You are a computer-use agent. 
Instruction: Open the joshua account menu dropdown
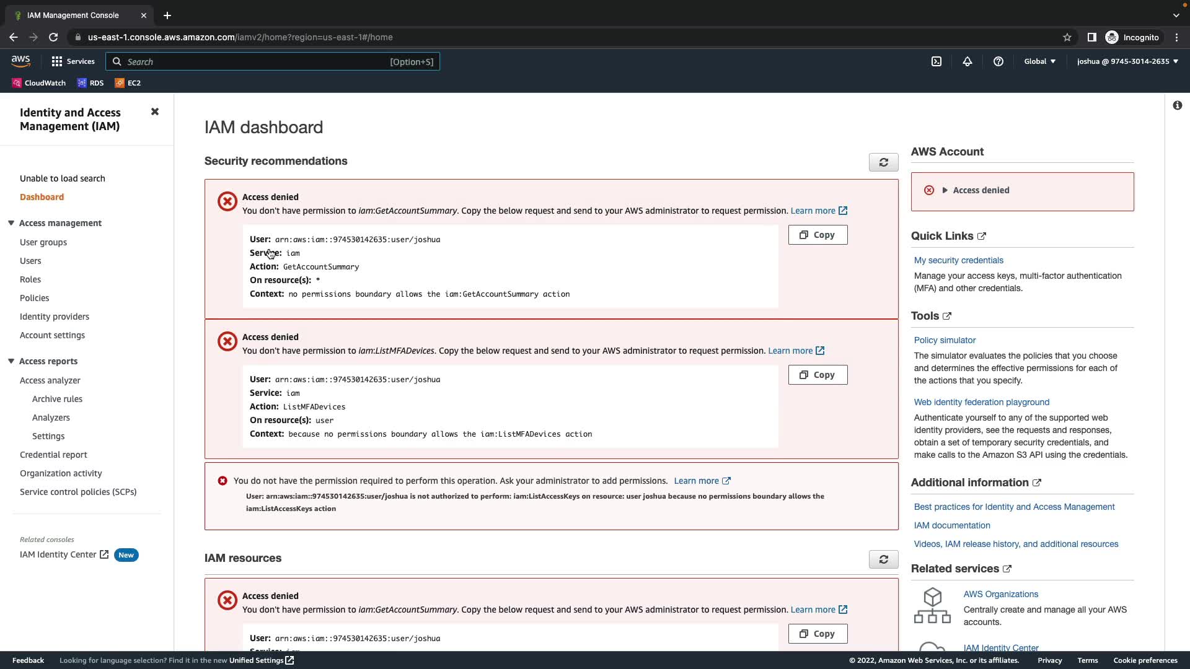click(x=1127, y=61)
